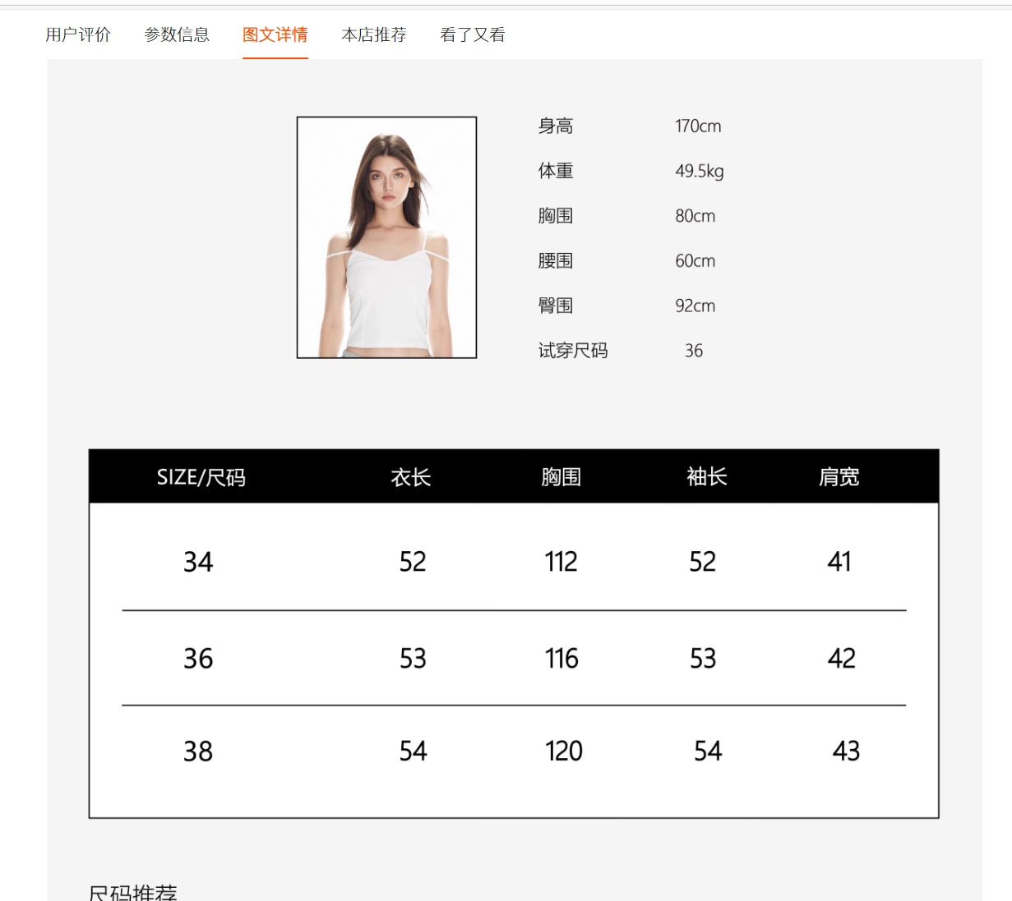The height and width of the screenshot is (901, 1012).
Task: Select the model weight value 49.5kg
Action: pos(700,171)
